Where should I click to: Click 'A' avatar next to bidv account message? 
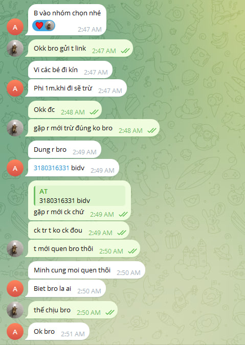(15, 168)
